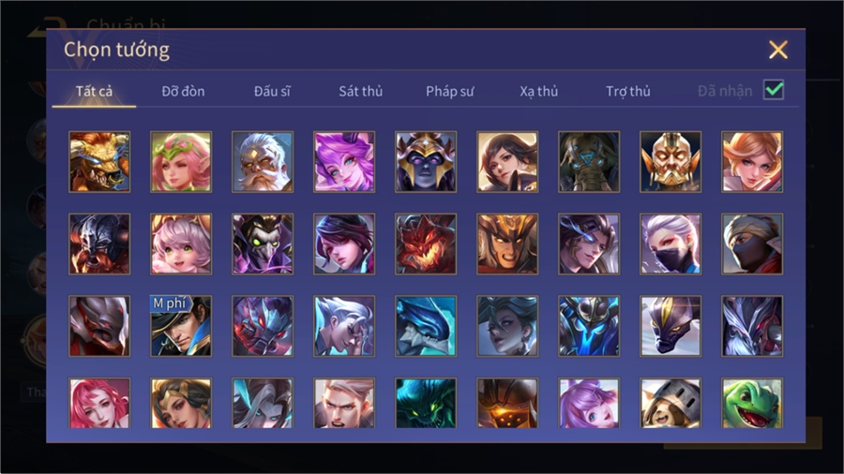
Task: Select the elephant-trunk armored hero portrait
Action: (589, 162)
